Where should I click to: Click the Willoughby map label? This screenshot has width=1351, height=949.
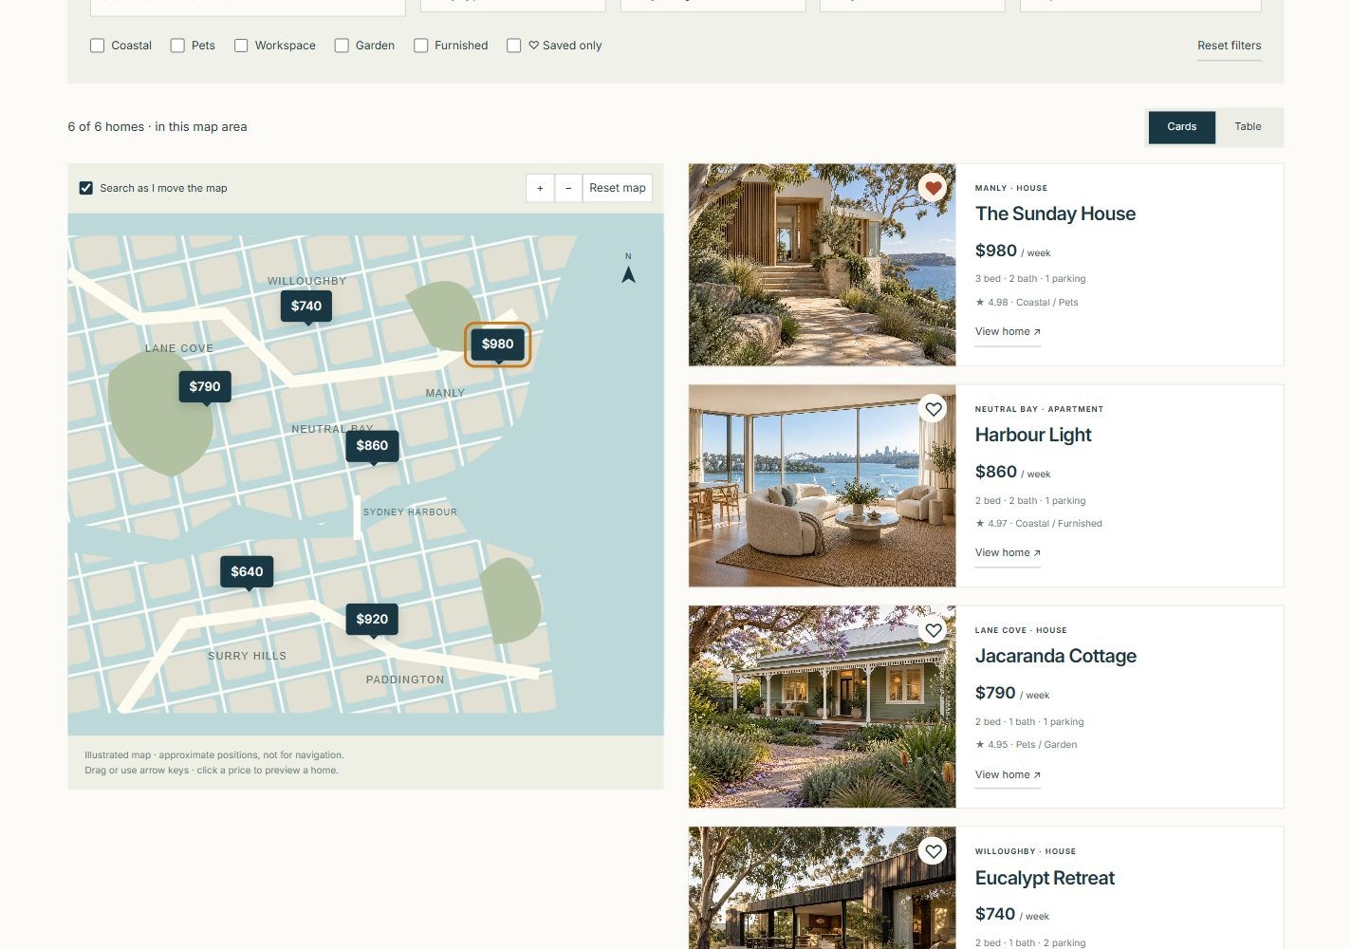click(x=306, y=281)
